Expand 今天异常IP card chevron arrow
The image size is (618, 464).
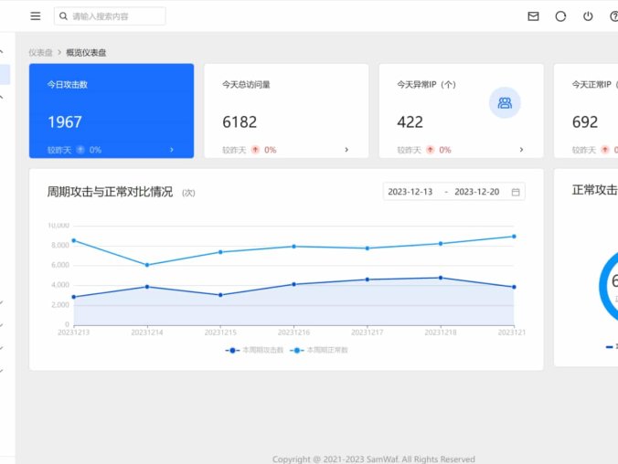click(x=521, y=150)
